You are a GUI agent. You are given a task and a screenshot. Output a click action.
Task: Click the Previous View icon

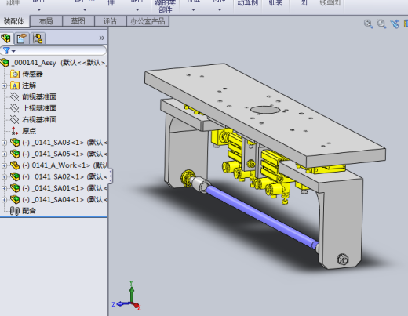coord(395,24)
